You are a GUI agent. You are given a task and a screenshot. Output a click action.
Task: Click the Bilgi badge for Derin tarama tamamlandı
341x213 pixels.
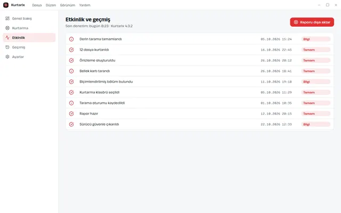pyautogui.click(x=316, y=39)
